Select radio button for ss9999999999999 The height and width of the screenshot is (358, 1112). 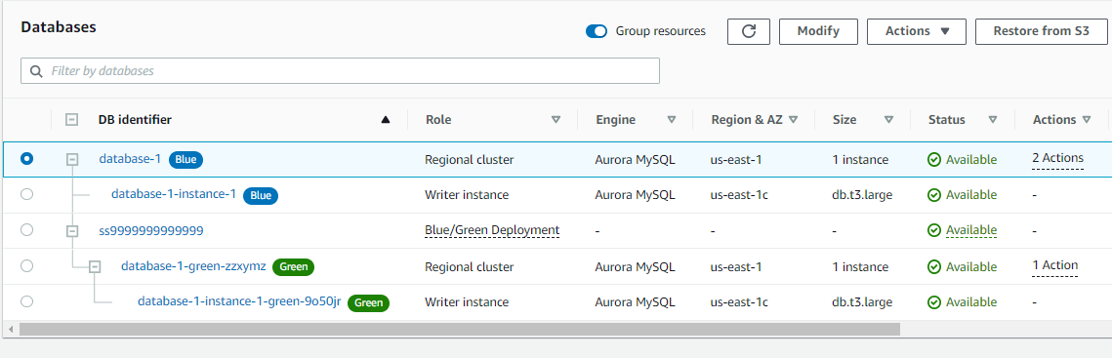point(27,229)
